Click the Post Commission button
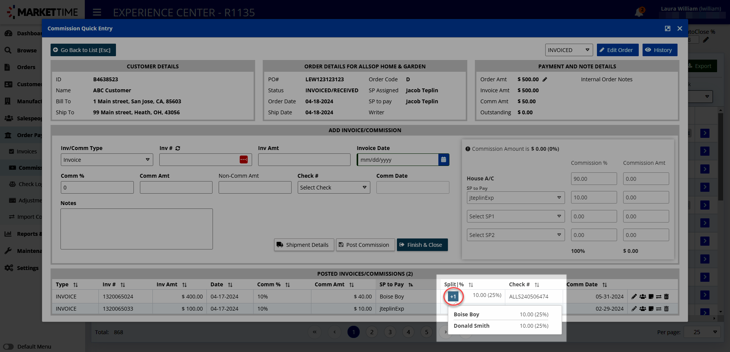 coord(364,245)
